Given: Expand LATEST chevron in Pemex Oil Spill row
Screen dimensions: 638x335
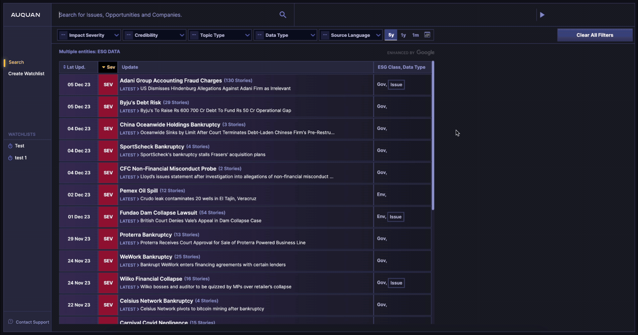Looking at the screenshot, I should pyautogui.click(x=138, y=199).
